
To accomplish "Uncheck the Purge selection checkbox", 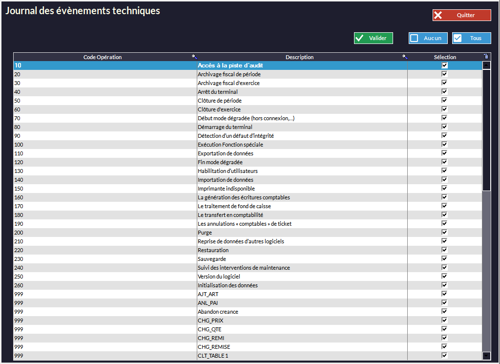I will point(444,233).
